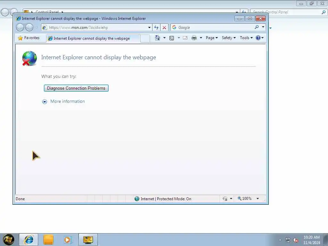
Task: Click the Internet Explorer taskbar icon
Action: (29, 240)
